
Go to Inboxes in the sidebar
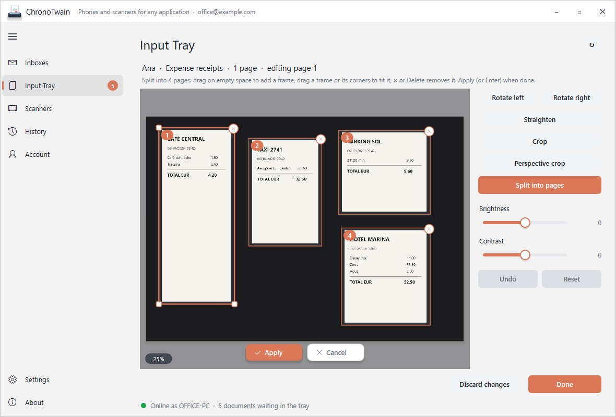click(63, 63)
